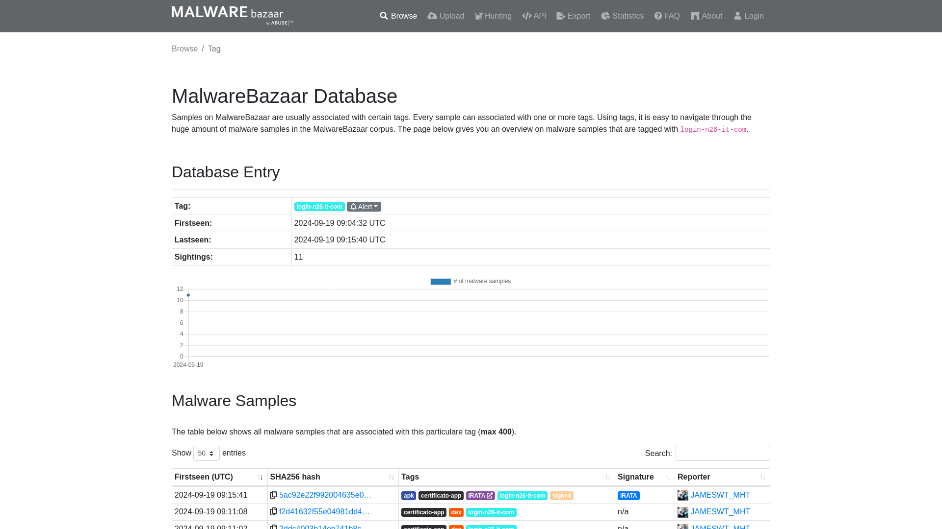
Task: Sort by Reporter column
Action: (722, 477)
